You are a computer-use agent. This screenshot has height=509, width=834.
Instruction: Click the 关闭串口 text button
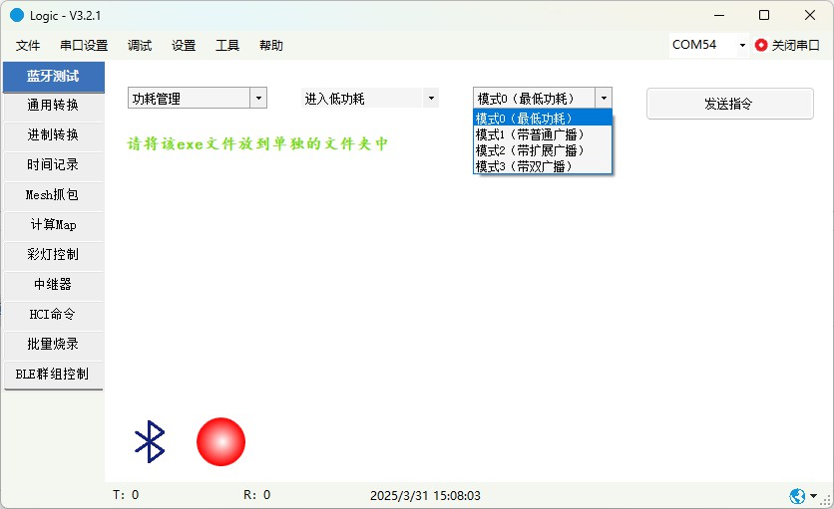795,46
